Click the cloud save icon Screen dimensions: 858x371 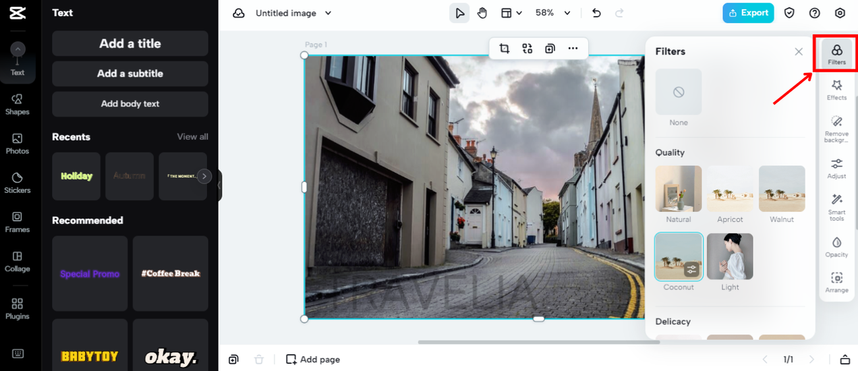point(239,13)
